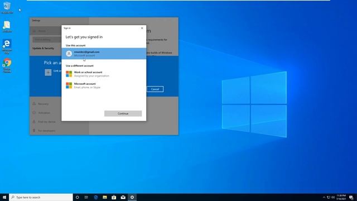357x201 pixels.
Task: Open Microsoft Store from the taskbar
Action: 114,197
